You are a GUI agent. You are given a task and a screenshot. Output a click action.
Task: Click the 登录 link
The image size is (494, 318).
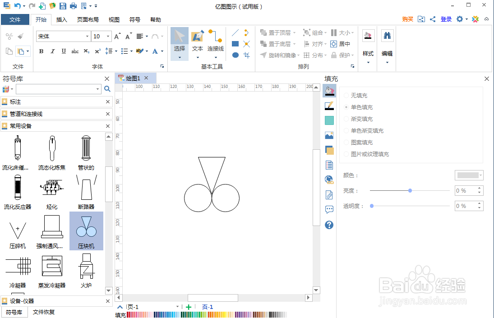tap(446, 19)
